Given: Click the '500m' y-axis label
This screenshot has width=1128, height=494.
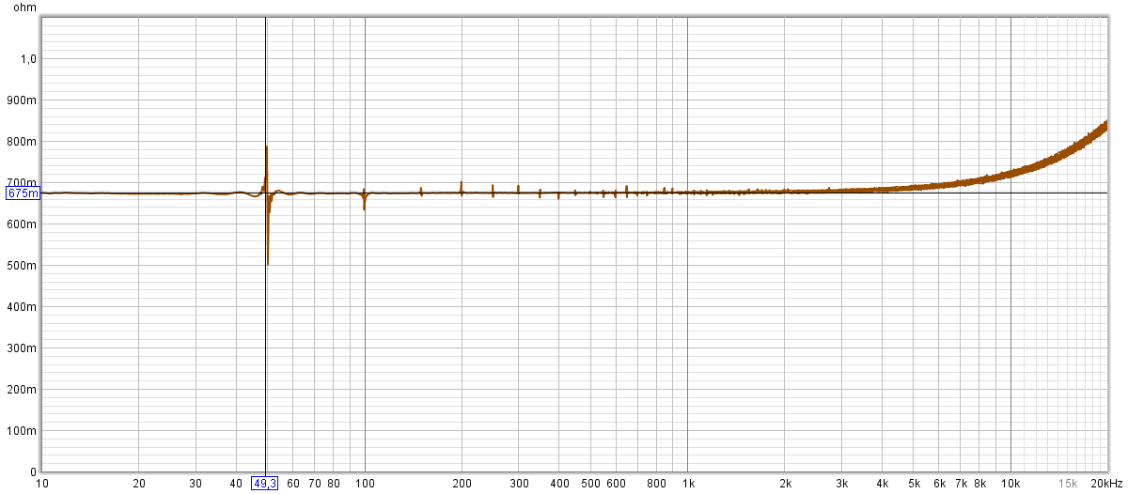Looking at the screenshot, I should pyautogui.click(x=23, y=266).
